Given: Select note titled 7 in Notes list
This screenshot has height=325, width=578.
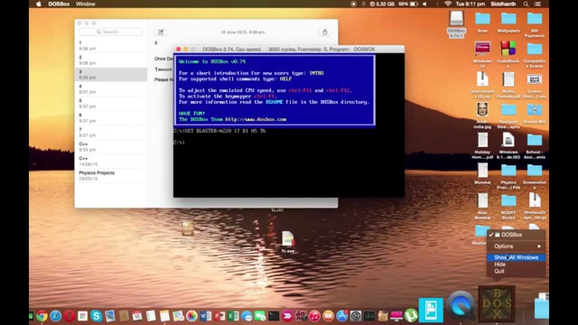Looking at the screenshot, I should (x=111, y=132).
